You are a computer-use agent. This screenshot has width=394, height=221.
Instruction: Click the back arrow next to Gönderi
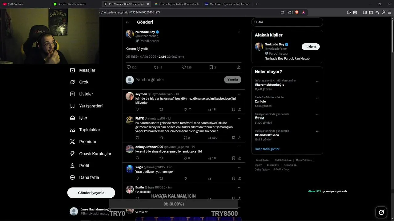[128, 22]
